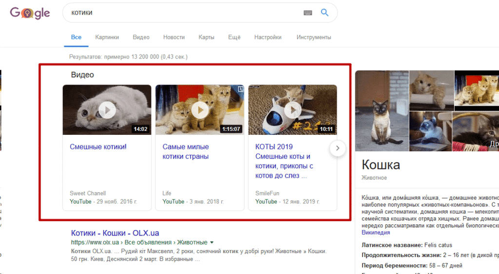This screenshot has width=499, height=274.
Task: Show next videos with carousel arrow
Action: 338,148
